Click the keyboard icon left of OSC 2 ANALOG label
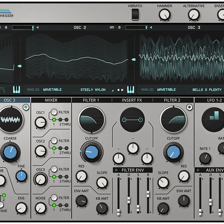 tap(17, 90)
